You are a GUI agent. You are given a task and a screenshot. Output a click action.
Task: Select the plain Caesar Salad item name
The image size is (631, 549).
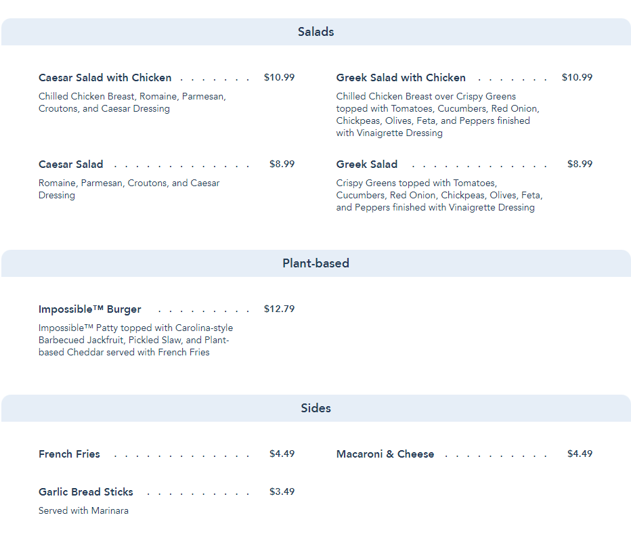point(71,164)
